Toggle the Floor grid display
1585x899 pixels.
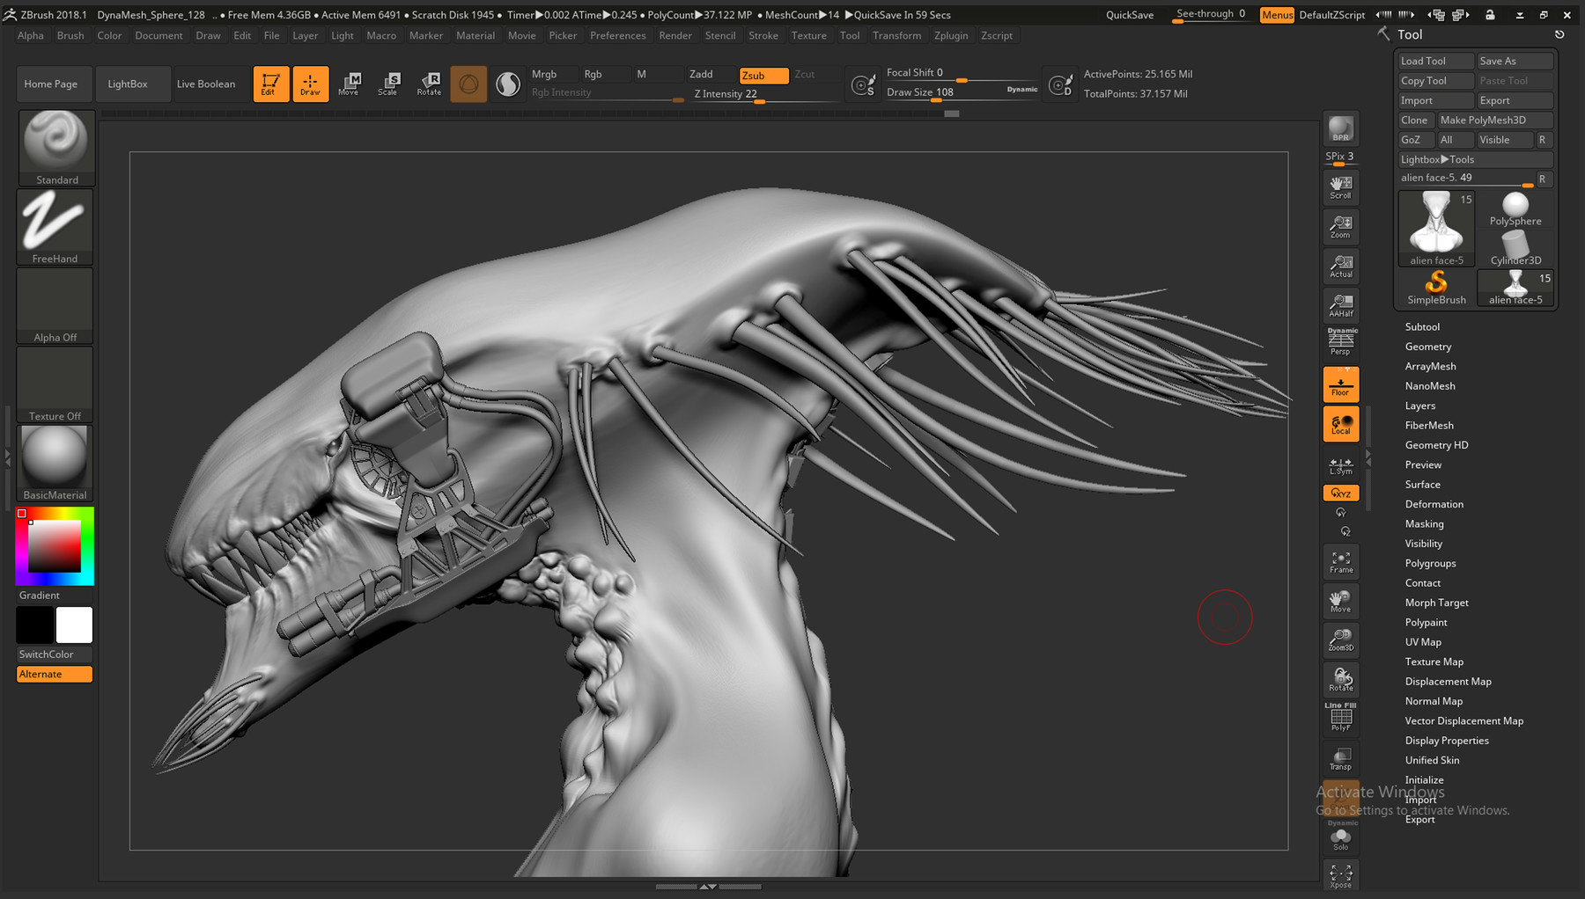[x=1339, y=383]
